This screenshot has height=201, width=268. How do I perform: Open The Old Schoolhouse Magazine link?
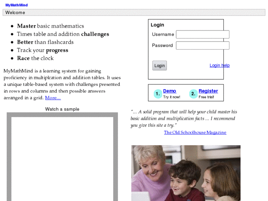(195, 132)
